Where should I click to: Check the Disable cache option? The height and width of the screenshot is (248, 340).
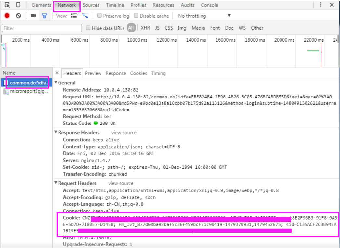click(x=136, y=16)
